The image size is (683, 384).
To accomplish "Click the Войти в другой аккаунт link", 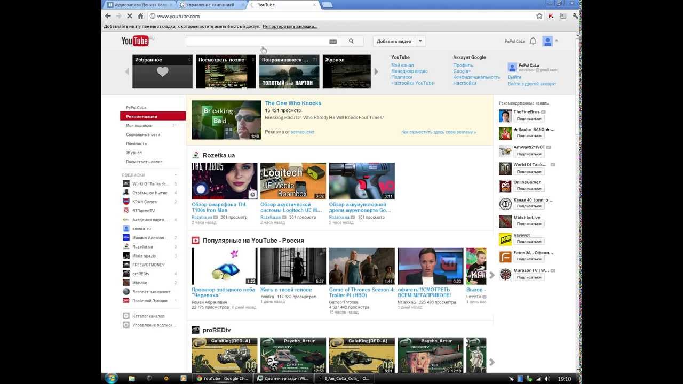I will click(531, 84).
